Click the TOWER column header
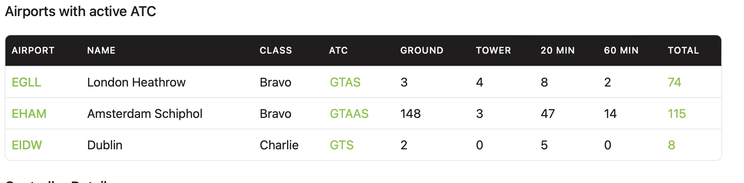Screen dimensions: 744x183 (493, 51)
